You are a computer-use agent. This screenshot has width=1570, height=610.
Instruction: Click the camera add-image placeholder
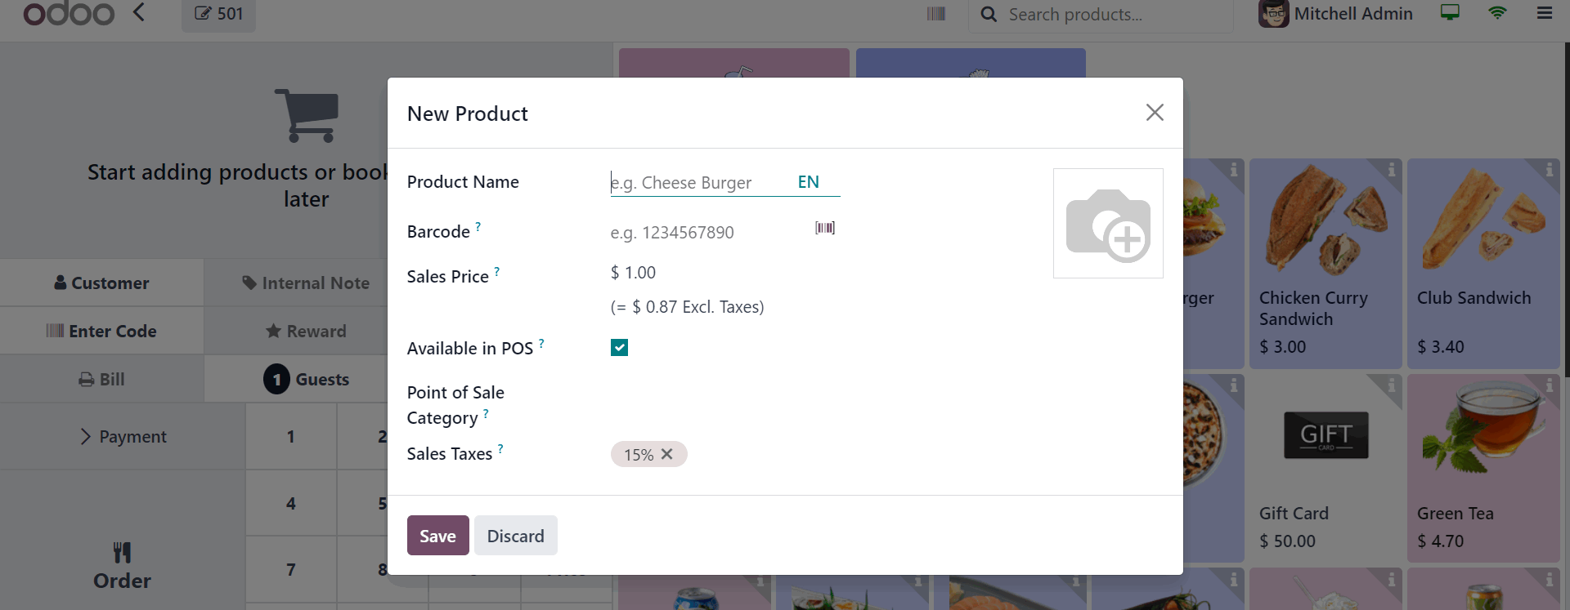[x=1108, y=224]
